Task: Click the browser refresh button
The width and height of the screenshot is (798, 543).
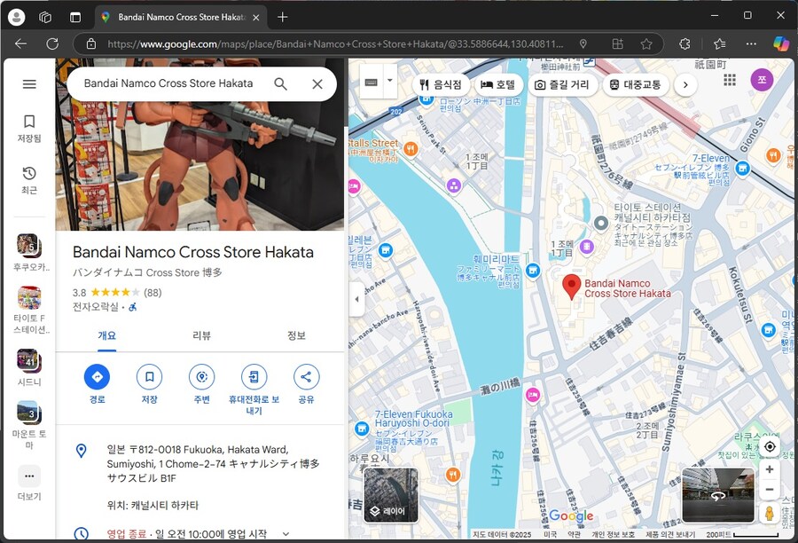Action: [52, 43]
